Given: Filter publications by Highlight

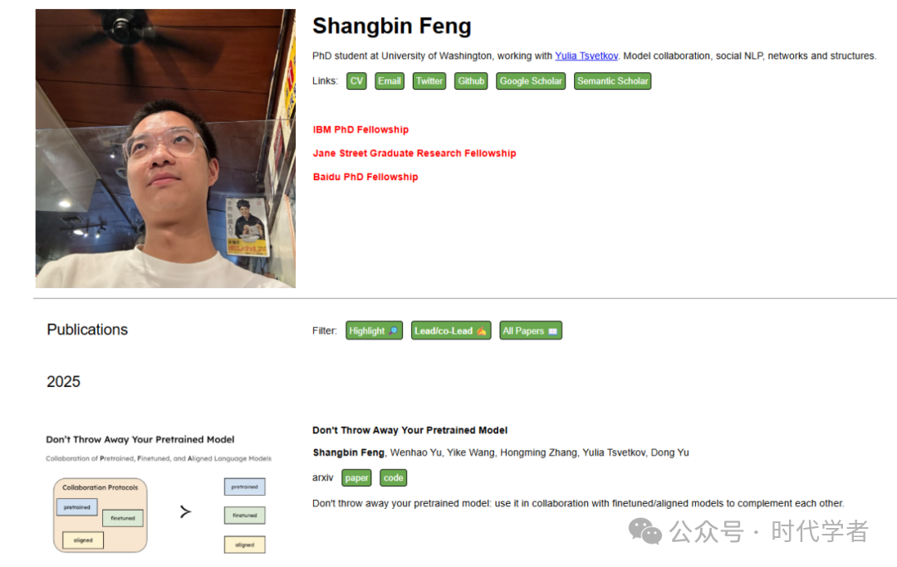Looking at the screenshot, I should (x=374, y=331).
